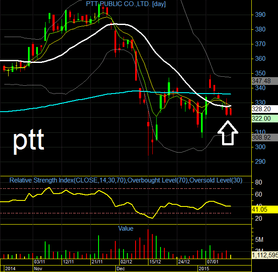Click the 380 price axis label

pyautogui.click(x=260, y=29)
